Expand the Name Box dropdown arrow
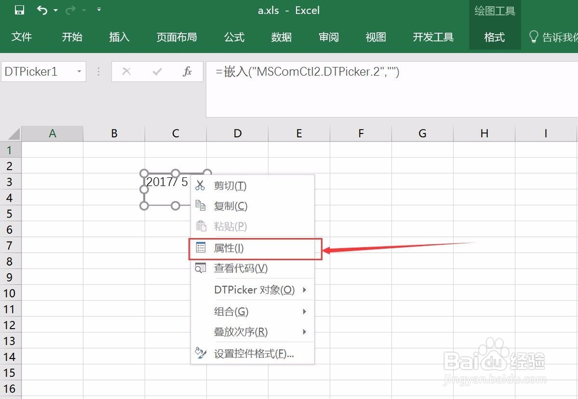Screen dimensions: 578x399 [79, 72]
